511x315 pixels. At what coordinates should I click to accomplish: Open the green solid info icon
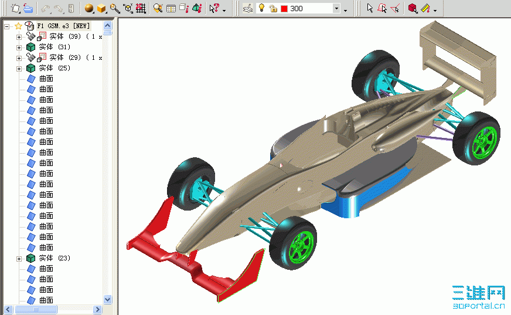[x=197, y=8]
